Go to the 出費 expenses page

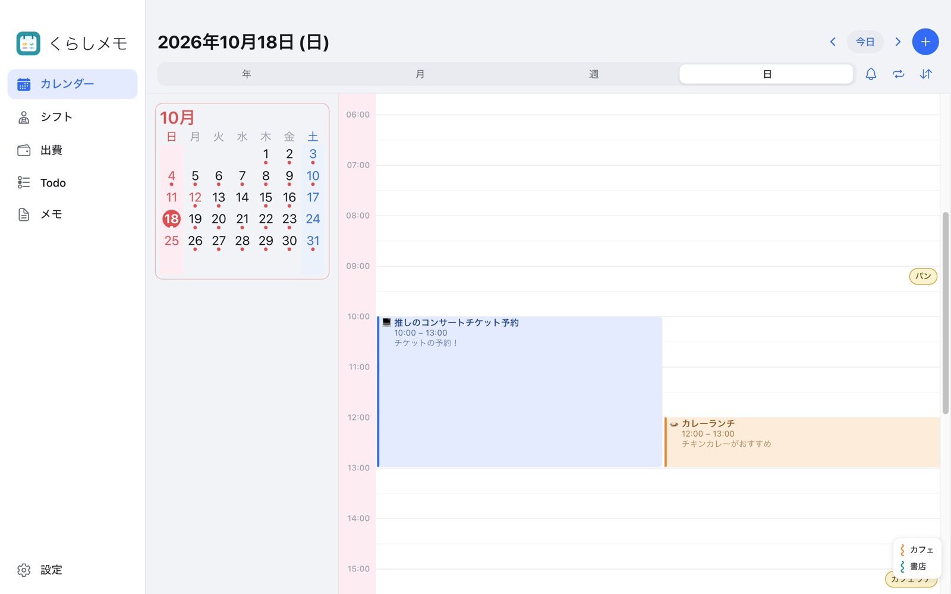point(73,150)
